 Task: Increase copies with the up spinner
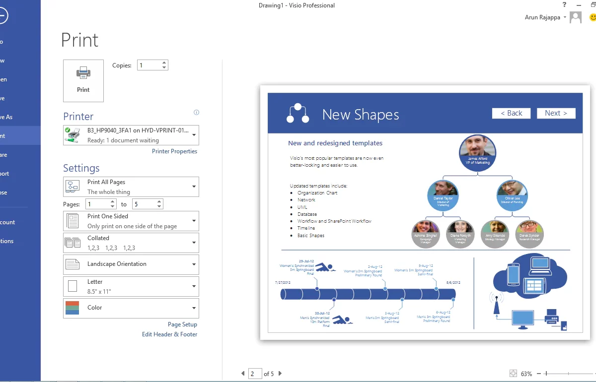pyautogui.click(x=164, y=63)
